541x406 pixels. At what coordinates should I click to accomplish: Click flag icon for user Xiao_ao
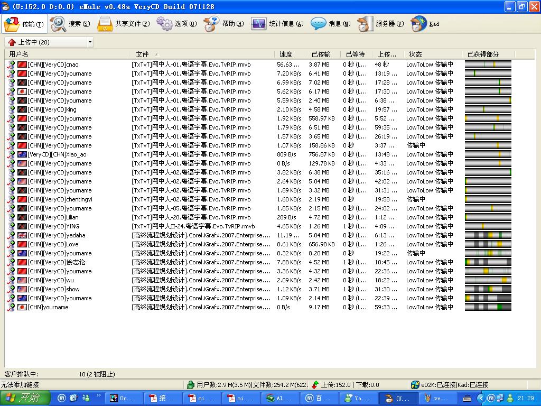(x=22, y=154)
